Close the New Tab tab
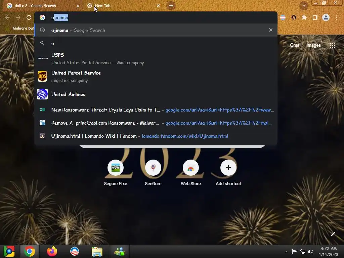344x258 pixels. pos(158,6)
